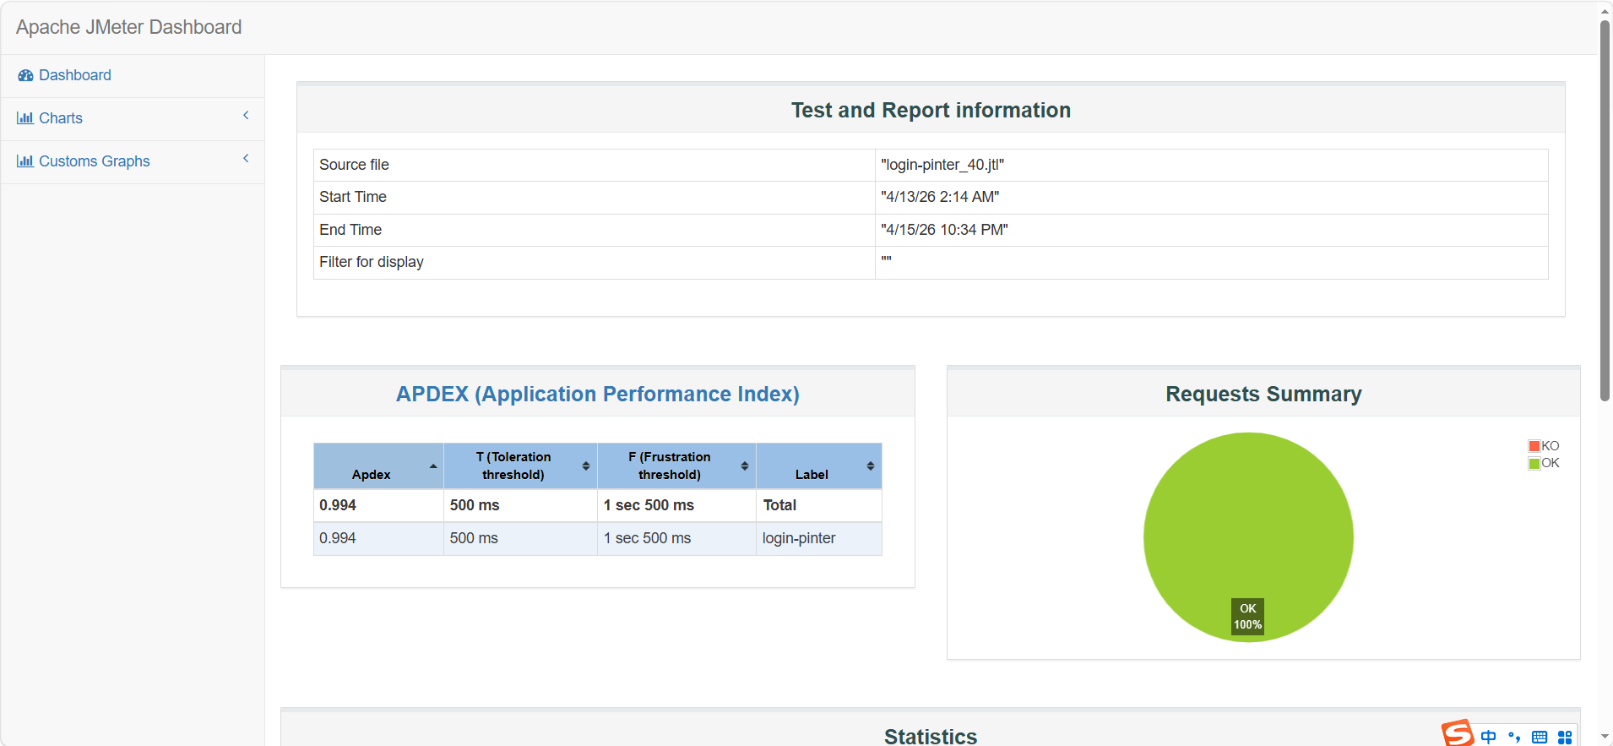Expand the Customs Graphs submenu chevron

246,159
